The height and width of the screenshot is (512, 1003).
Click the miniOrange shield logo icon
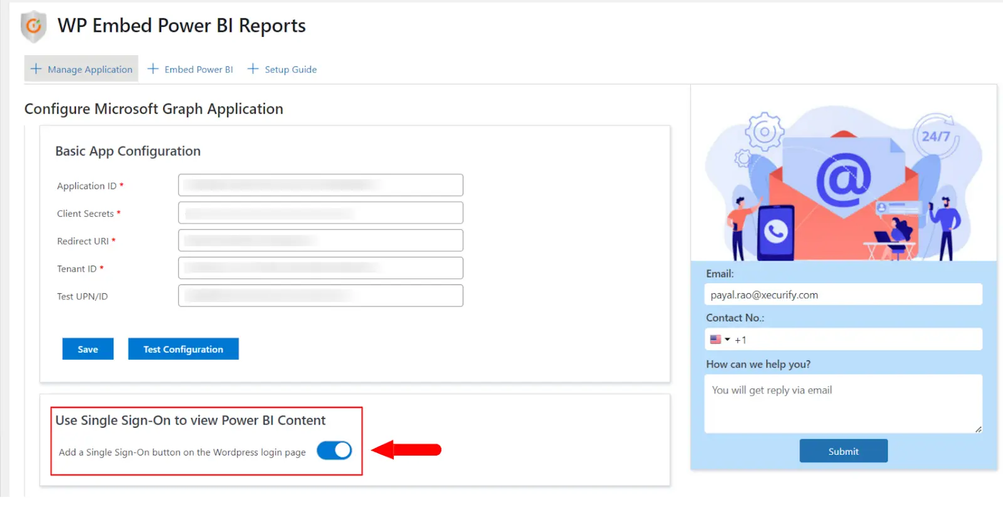tap(33, 26)
